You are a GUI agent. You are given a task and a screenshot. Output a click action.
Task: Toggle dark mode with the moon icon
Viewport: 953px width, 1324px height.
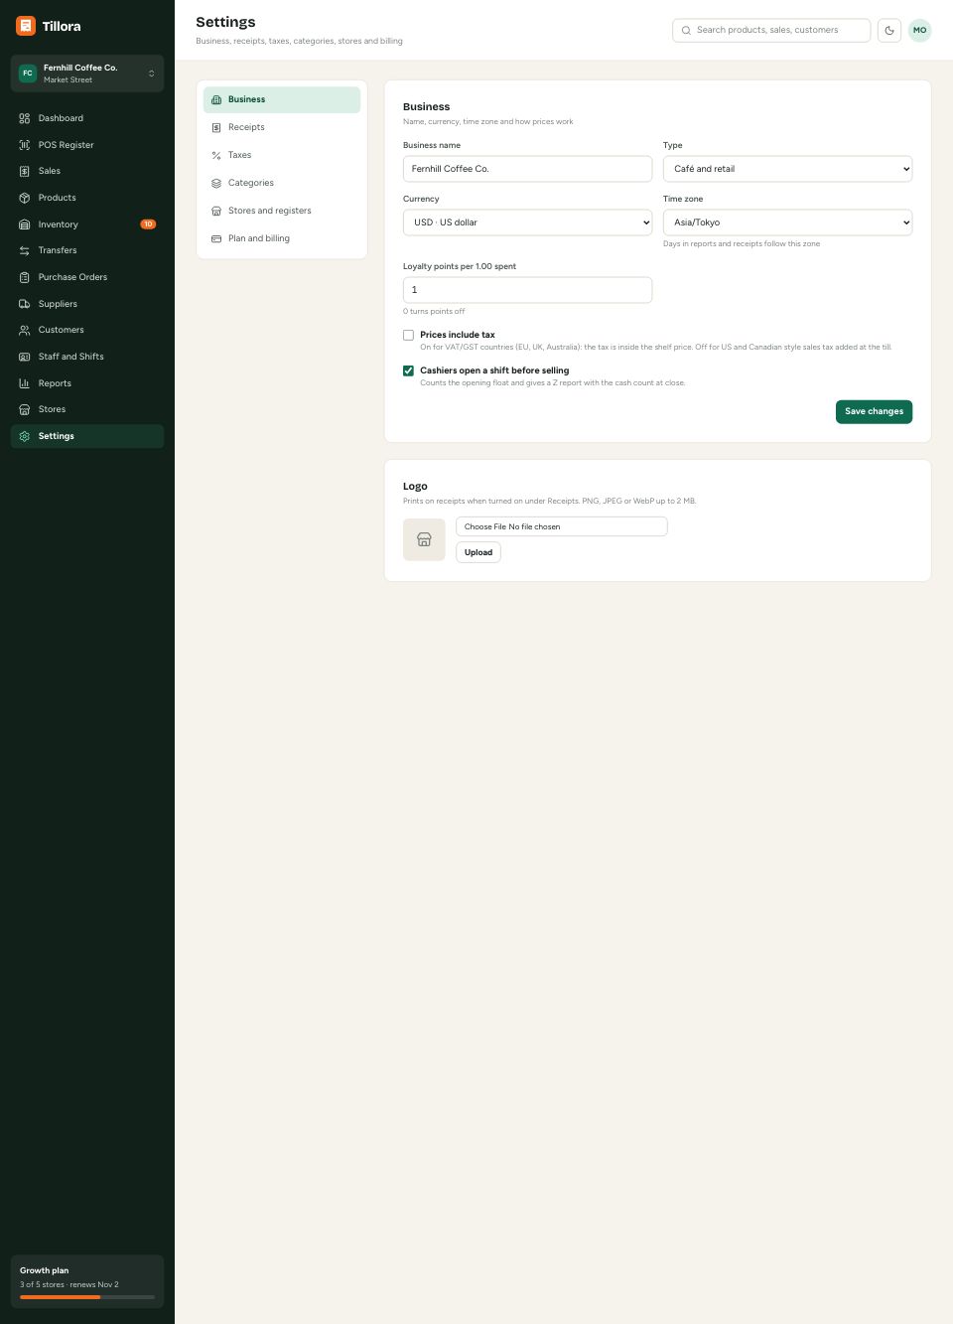(889, 31)
